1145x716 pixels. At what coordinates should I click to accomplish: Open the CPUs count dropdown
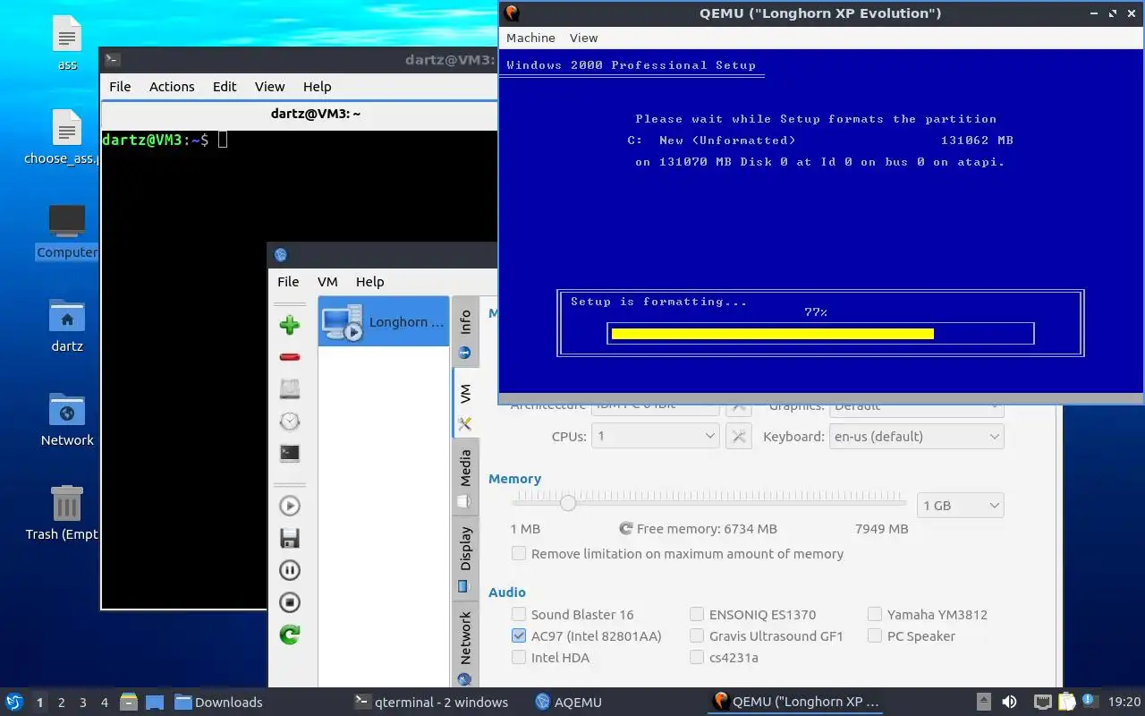(656, 437)
